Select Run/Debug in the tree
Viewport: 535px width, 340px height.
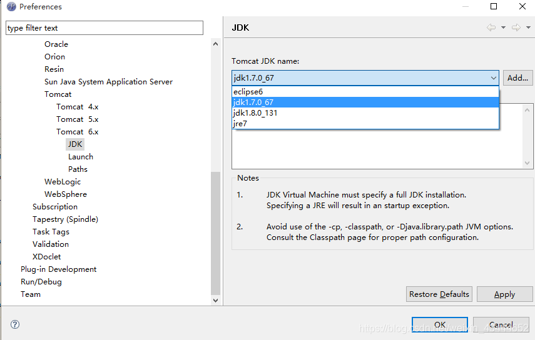[41, 282]
